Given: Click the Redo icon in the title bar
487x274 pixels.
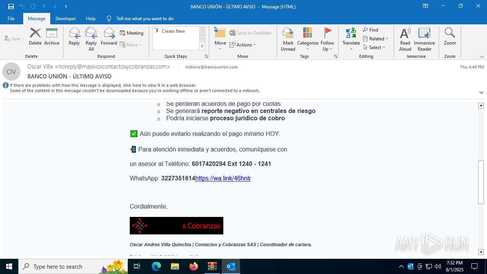Looking at the screenshot, I should tap(33, 6).
